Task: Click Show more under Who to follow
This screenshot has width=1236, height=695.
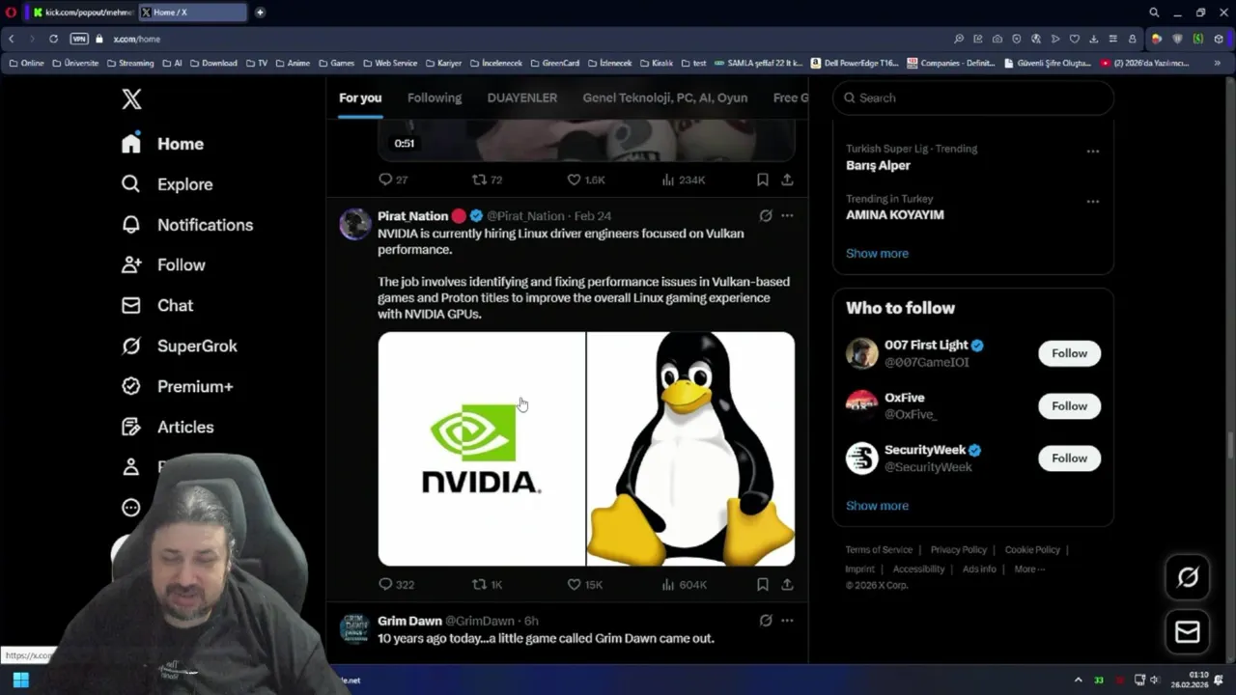Action: pos(877,506)
